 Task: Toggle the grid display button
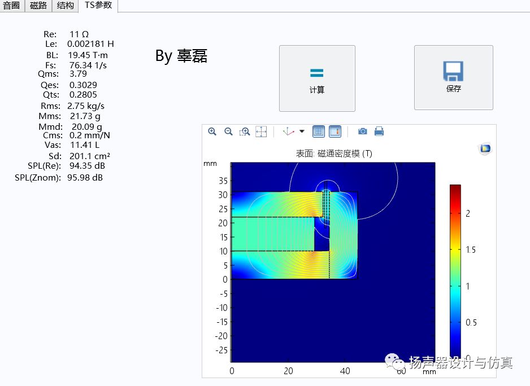(319, 131)
